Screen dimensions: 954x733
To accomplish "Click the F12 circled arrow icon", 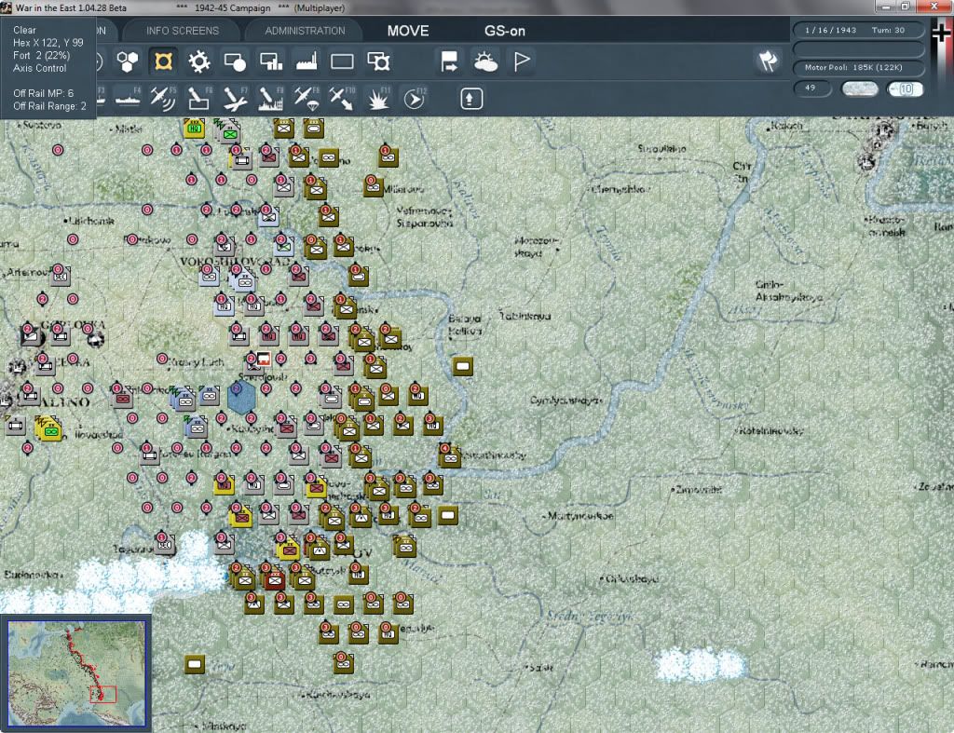I will (x=415, y=99).
